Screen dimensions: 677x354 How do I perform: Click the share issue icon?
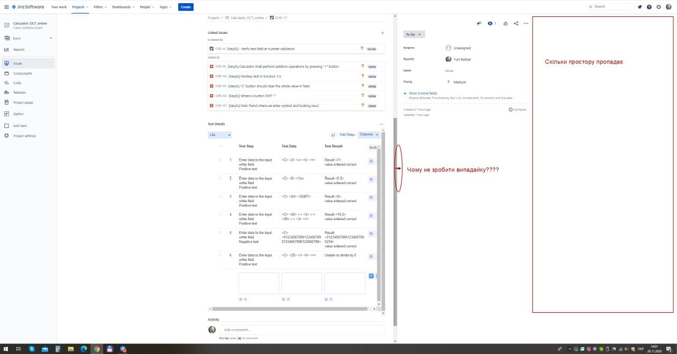(516, 23)
